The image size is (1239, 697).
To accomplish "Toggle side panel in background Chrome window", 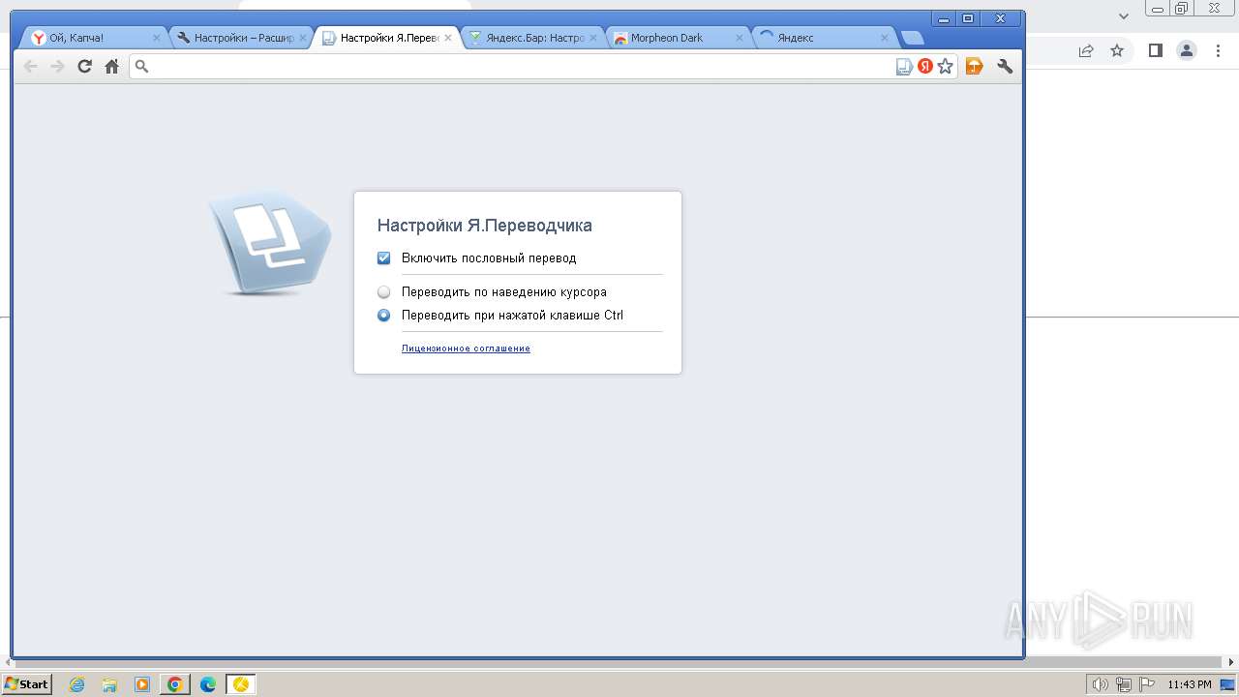I will pos(1155,50).
